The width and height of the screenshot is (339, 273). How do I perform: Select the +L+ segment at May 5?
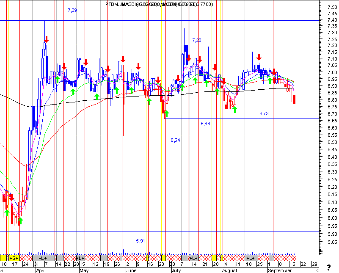tap(80, 258)
